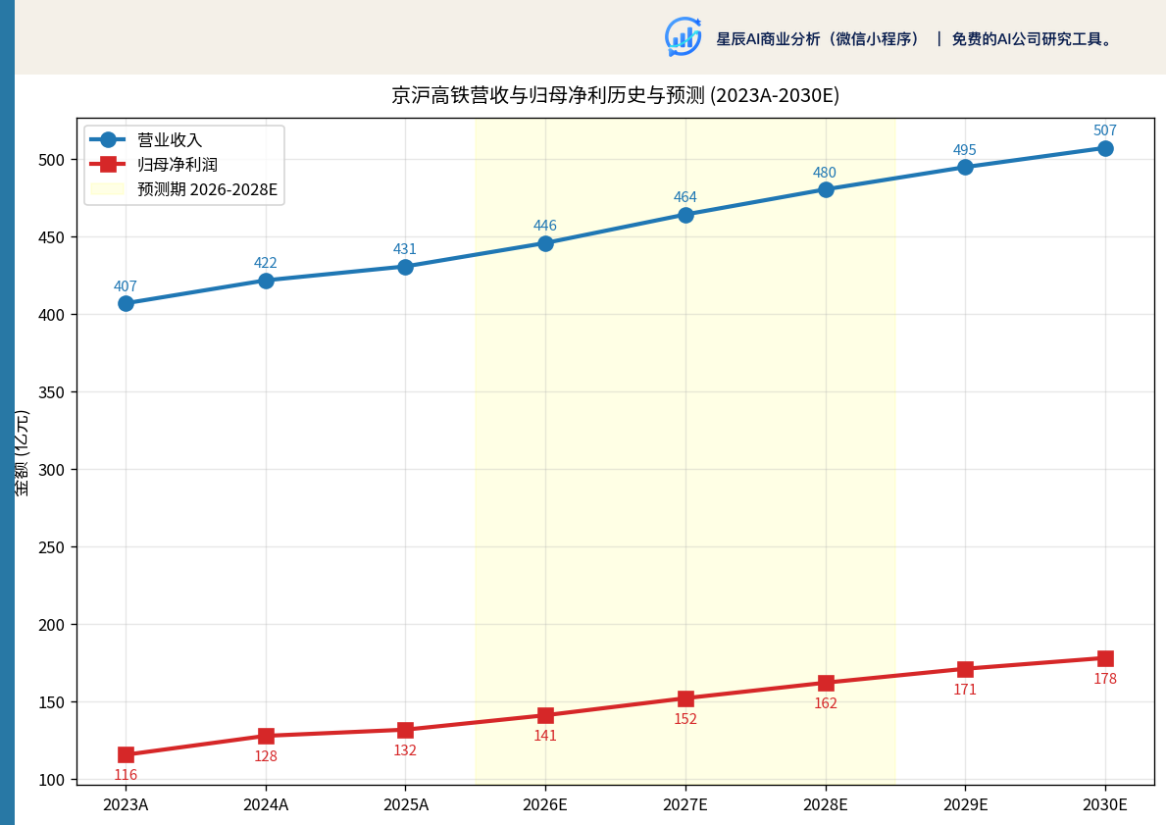Click the y-axis tick label 450
This screenshot has width=1166, height=825.
tap(51, 237)
